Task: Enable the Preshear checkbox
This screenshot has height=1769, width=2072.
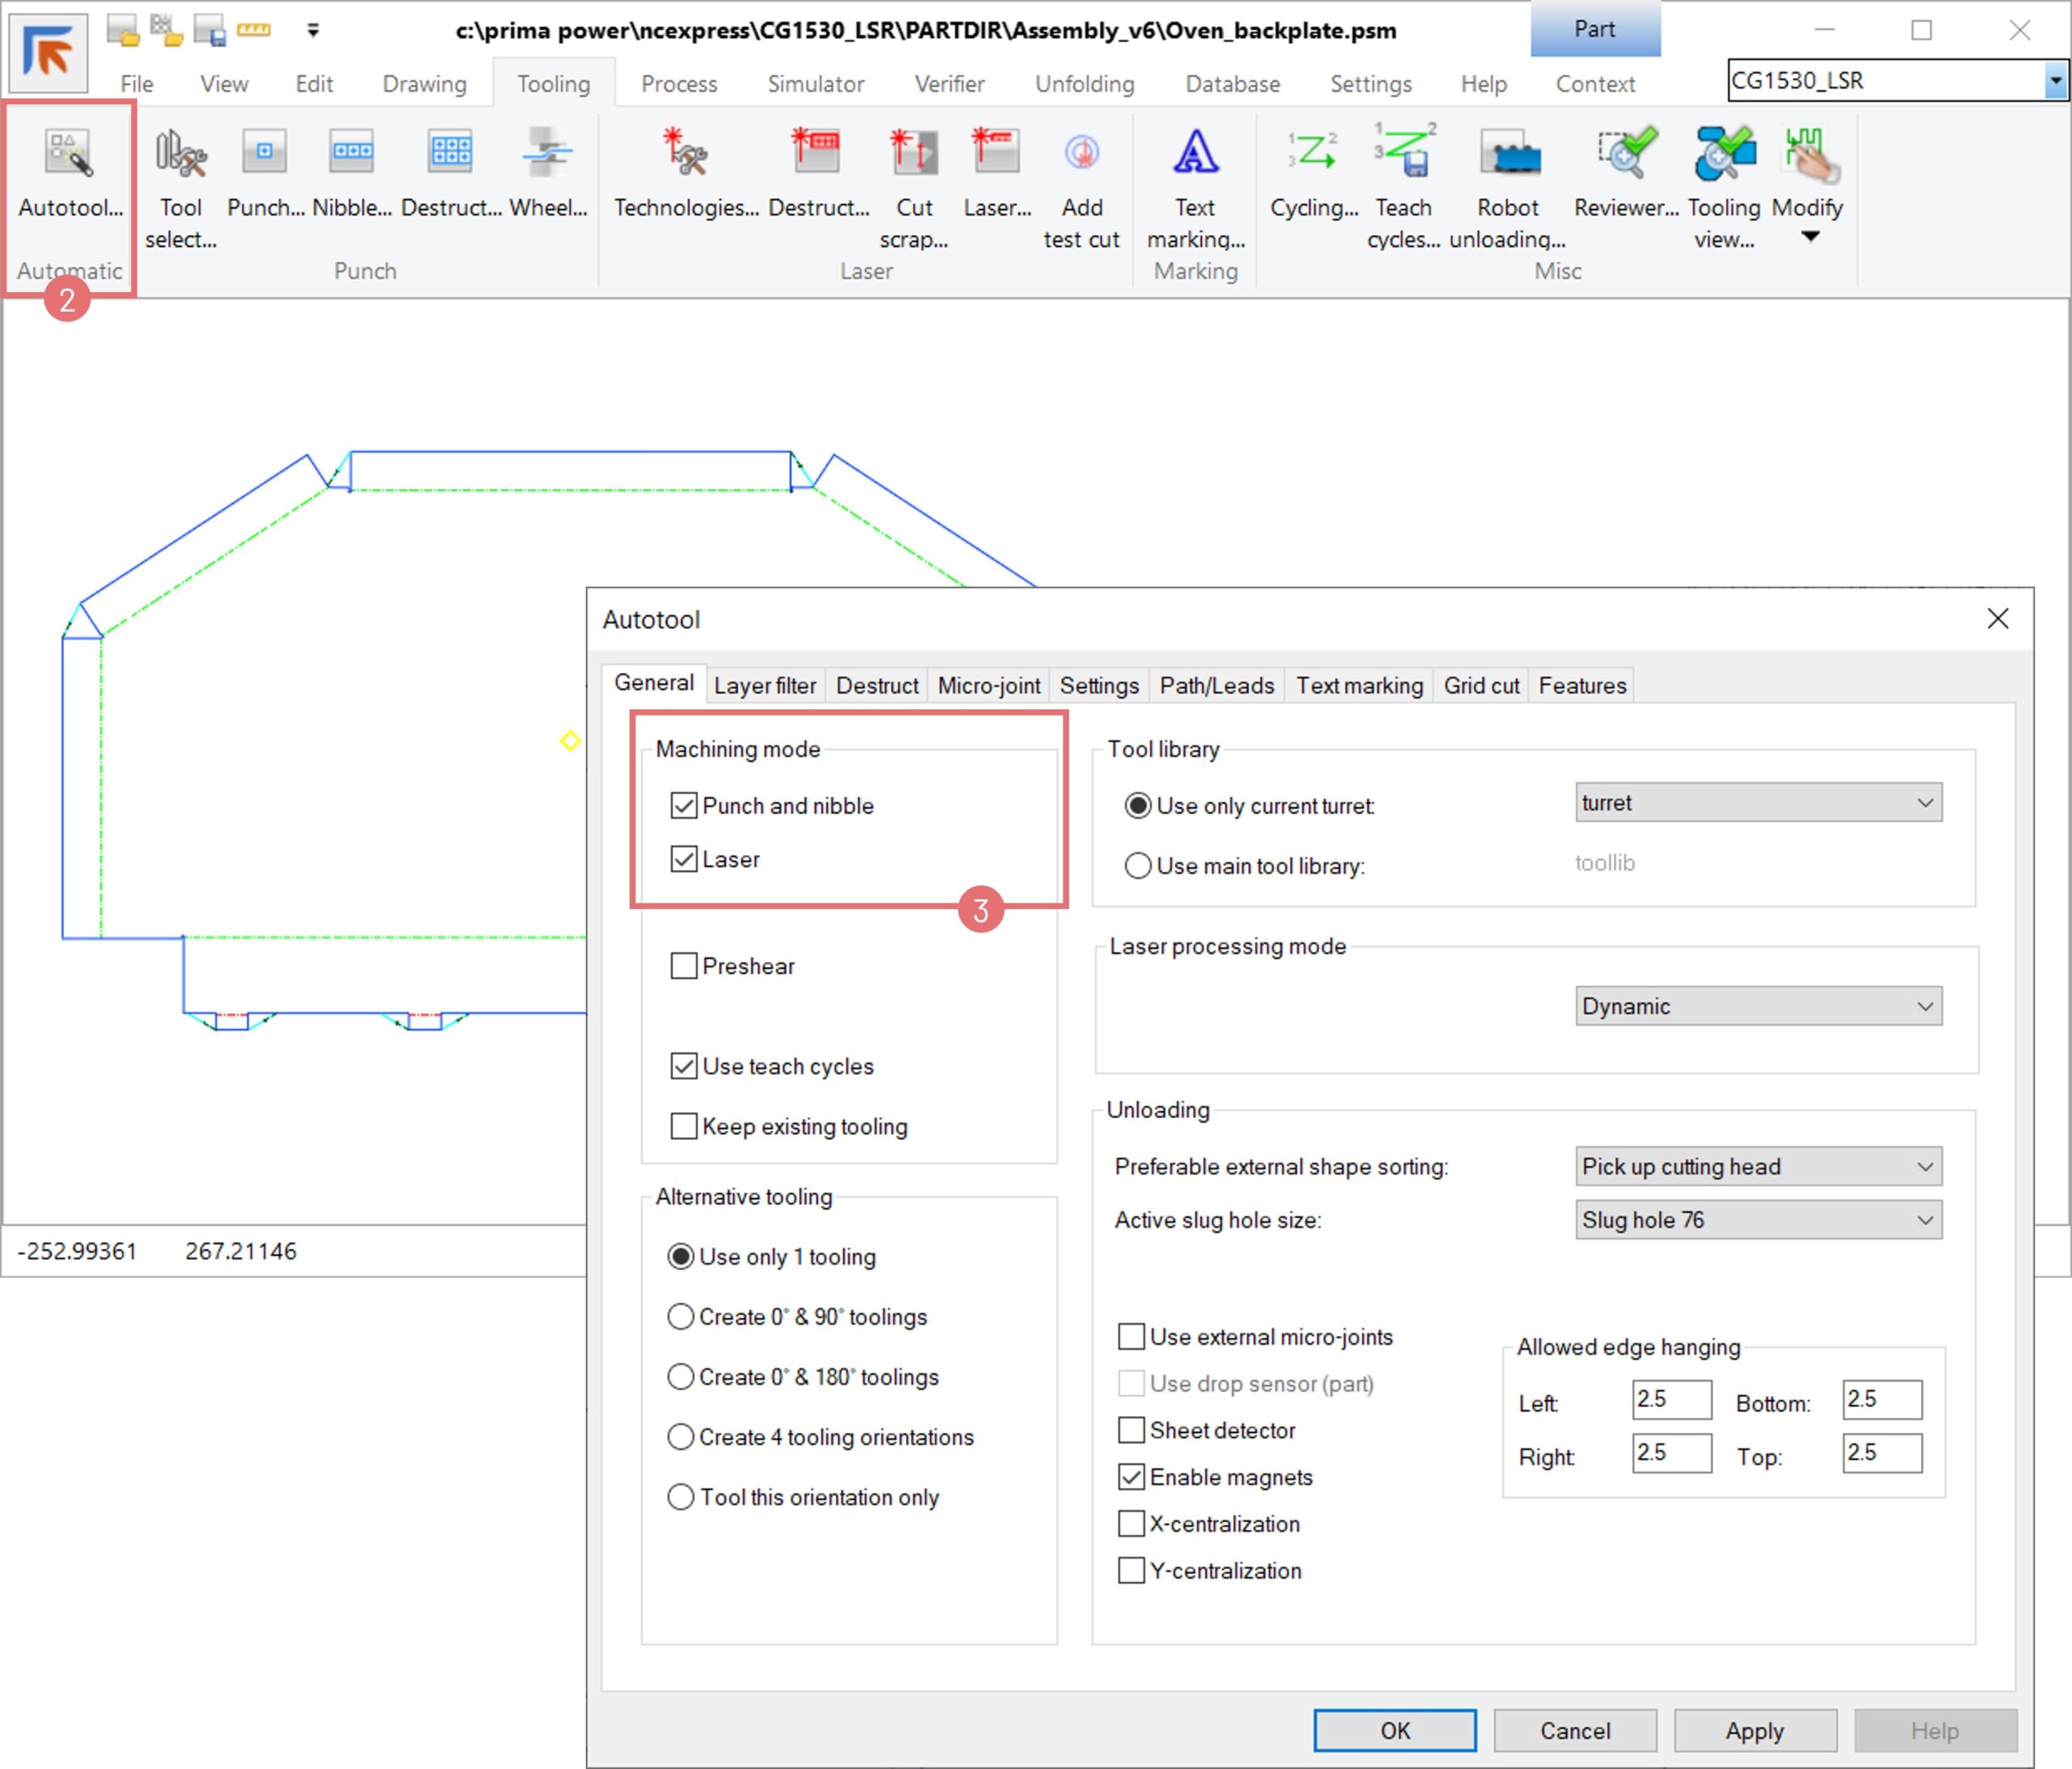Action: [x=684, y=966]
